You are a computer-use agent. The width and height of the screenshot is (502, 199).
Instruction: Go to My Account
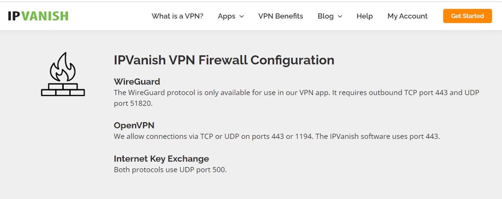(407, 16)
